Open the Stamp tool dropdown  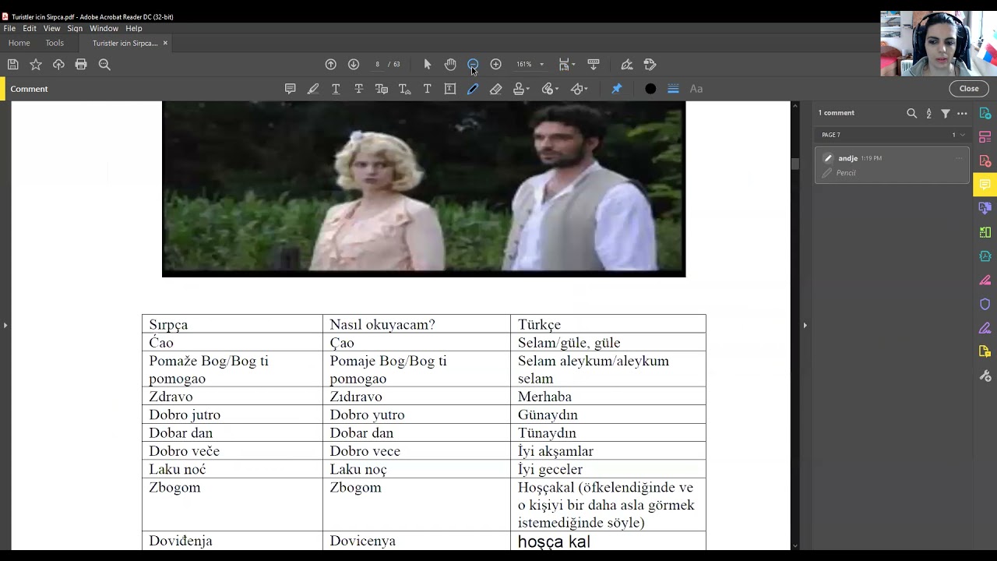(x=522, y=89)
